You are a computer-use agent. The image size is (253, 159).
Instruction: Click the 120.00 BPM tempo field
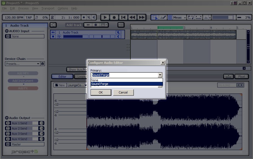(x=14, y=17)
